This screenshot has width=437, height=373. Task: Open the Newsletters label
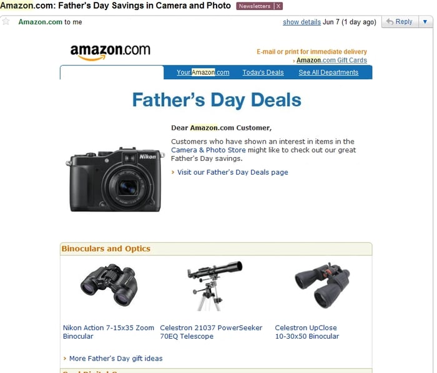tap(254, 6)
